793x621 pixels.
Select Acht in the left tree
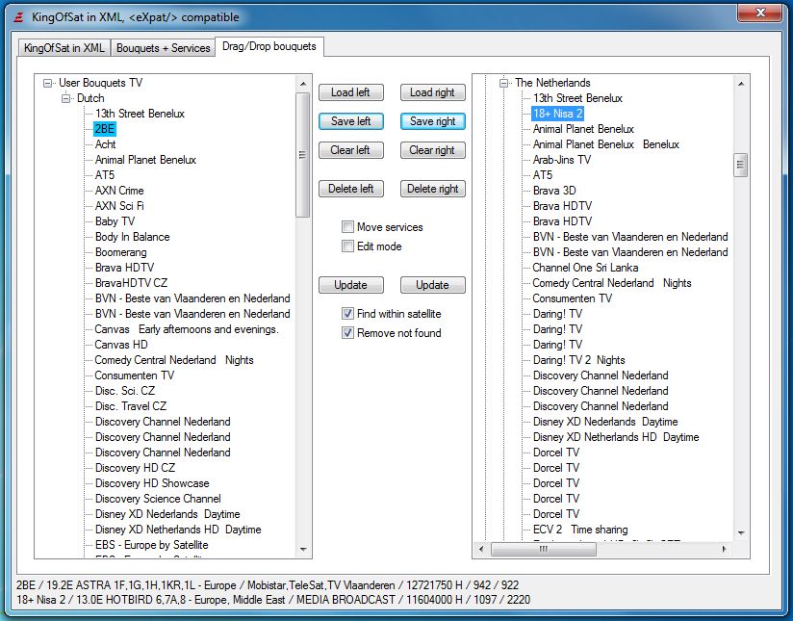[x=105, y=144]
